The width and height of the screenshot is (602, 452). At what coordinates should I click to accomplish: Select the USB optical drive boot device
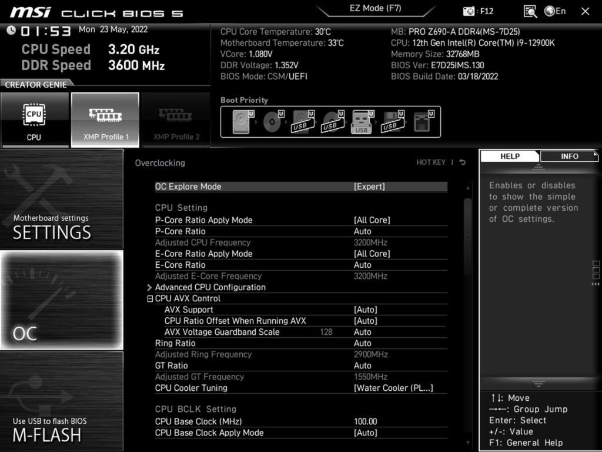coord(333,122)
